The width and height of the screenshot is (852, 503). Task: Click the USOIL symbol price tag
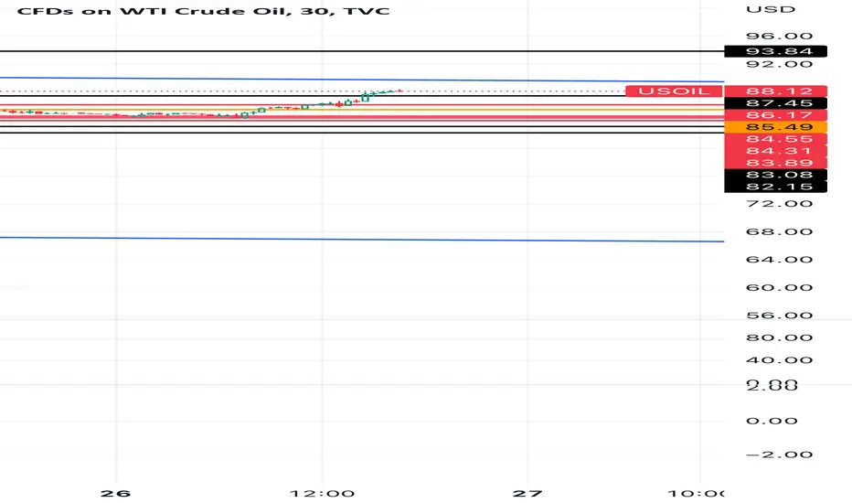674,91
